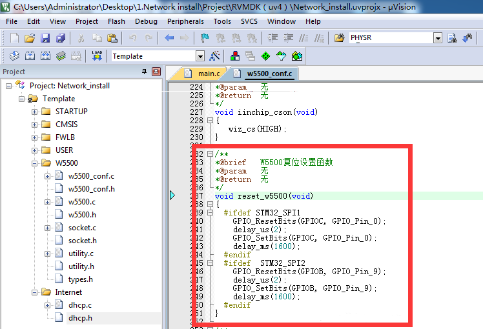Click the Redo arrow icon
Screen dimensions: 483x329
coord(149,38)
